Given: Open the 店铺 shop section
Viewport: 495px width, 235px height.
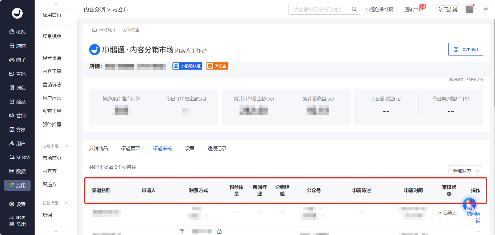Looking at the screenshot, I should (17, 46).
